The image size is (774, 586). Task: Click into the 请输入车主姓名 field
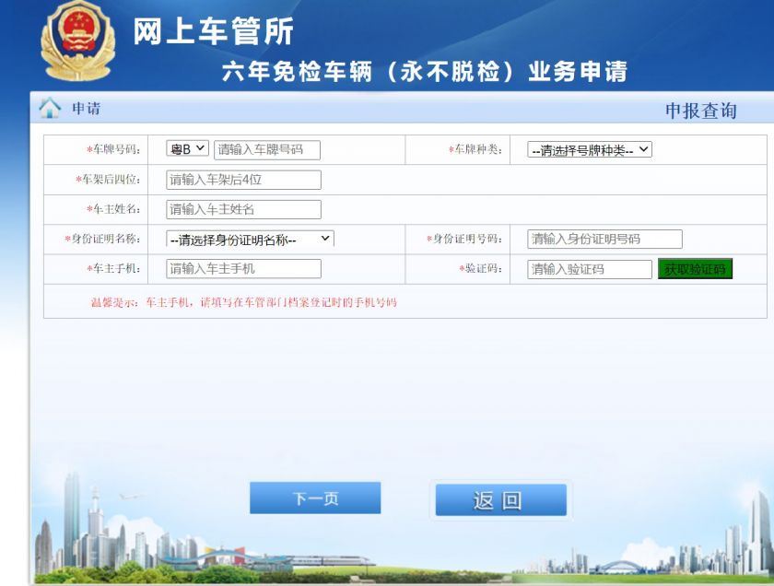(243, 209)
